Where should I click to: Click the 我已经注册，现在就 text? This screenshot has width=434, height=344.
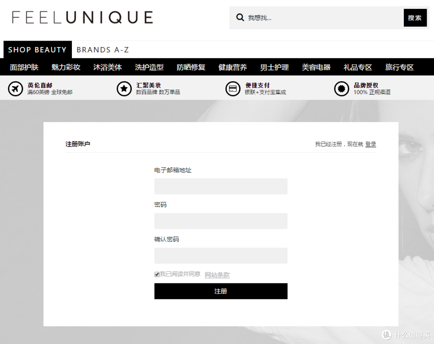pyautogui.click(x=339, y=144)
